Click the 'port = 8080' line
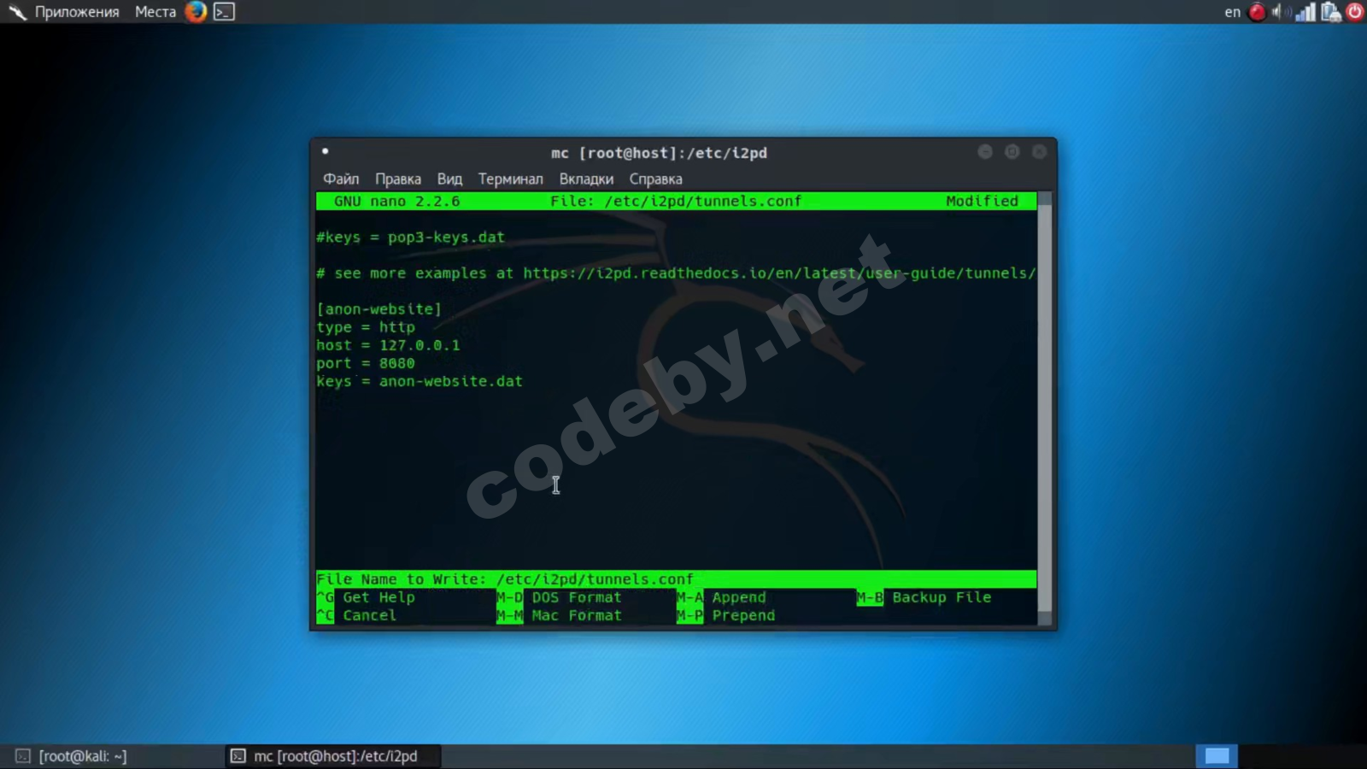 pyautogui.click(x=366, y=363)
